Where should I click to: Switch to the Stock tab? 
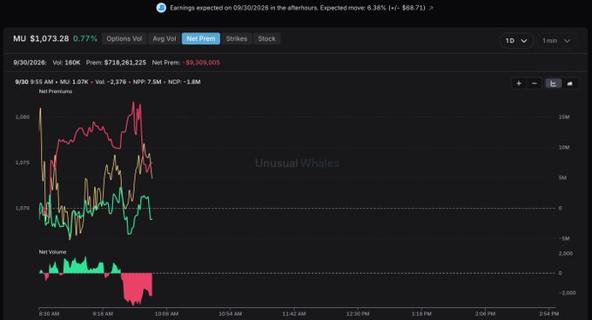[267, 38]
